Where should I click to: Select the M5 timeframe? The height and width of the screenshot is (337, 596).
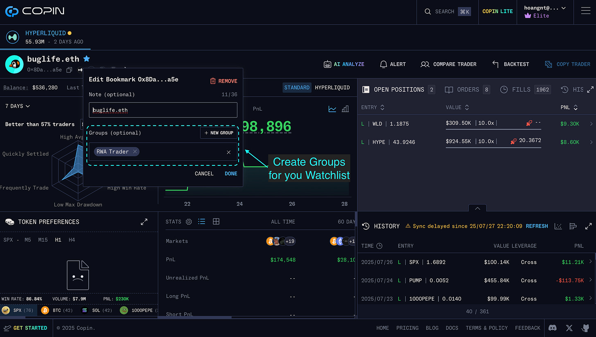[28, 240]
